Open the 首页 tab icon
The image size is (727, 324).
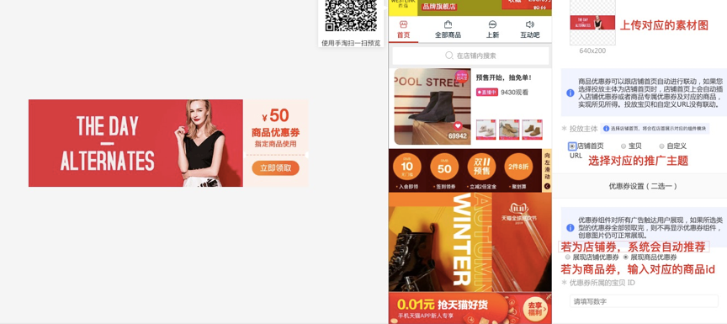pyautogui.click(x=403, y=24)
